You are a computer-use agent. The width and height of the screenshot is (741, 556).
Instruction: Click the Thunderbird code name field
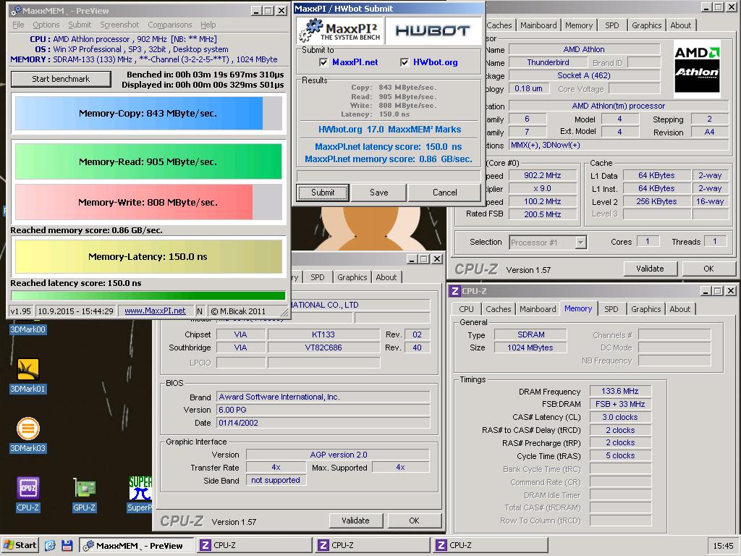549,62
